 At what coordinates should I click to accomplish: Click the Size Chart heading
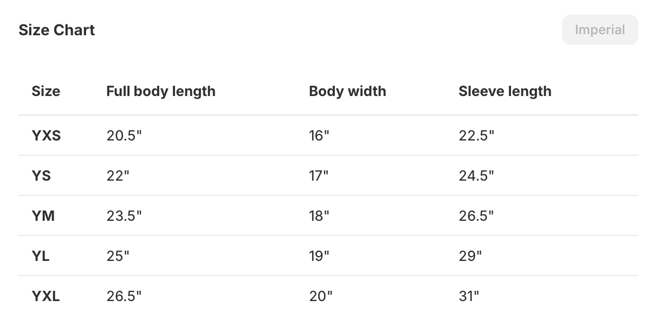(57, 30)
